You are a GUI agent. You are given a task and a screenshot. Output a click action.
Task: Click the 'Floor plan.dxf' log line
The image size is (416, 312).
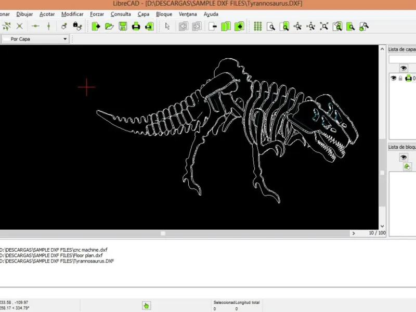51,255
